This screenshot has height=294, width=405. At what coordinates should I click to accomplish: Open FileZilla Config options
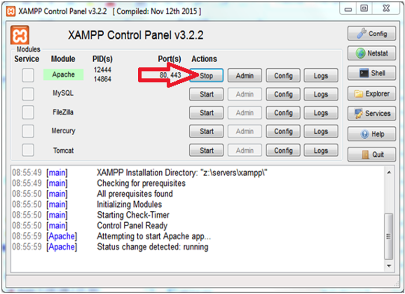(283, 113)
